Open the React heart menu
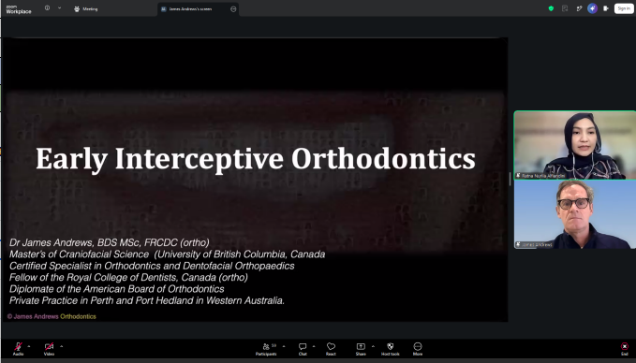The height and width of the screenshot is (363, 636). (331, 348)
